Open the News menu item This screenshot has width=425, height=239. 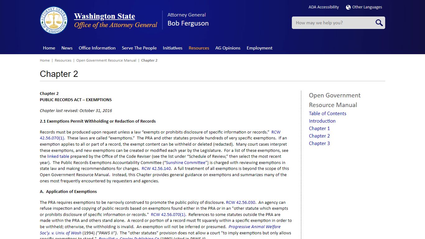[x=67, y=48]
